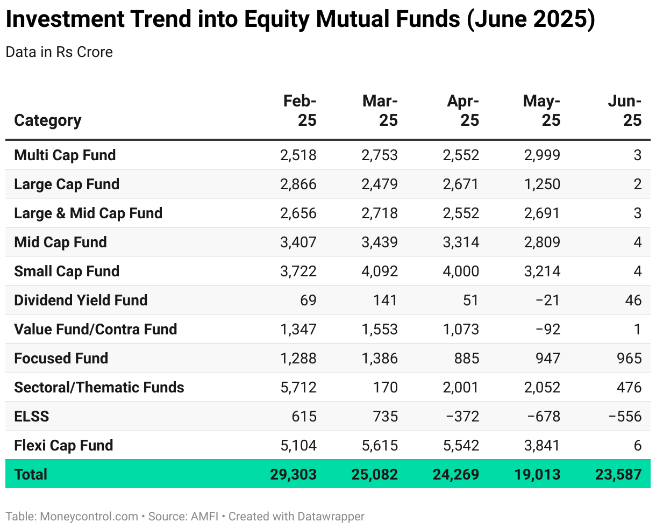The width and height of the screenshot is (656, 529).
Task: Select the Feb-25 column header
Action: click(x=300, y=110)
